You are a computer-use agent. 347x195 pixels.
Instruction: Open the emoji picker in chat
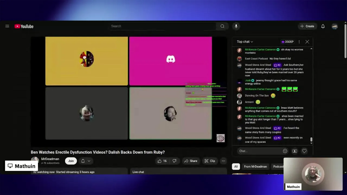pos(285,151)
